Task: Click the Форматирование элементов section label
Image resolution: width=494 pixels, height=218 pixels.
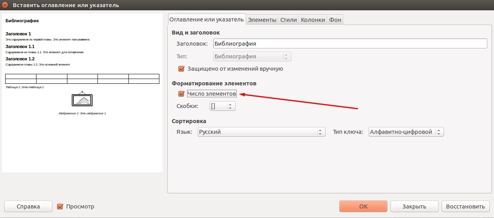Action: click(x=214, y=83)
